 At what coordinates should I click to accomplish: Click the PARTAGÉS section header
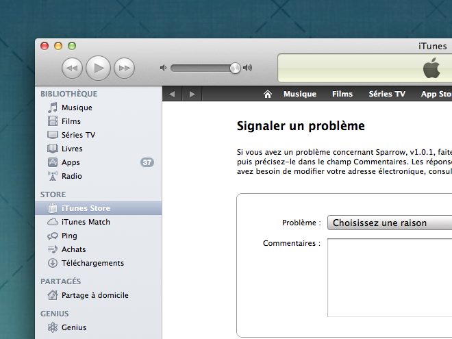pos(60,281)
